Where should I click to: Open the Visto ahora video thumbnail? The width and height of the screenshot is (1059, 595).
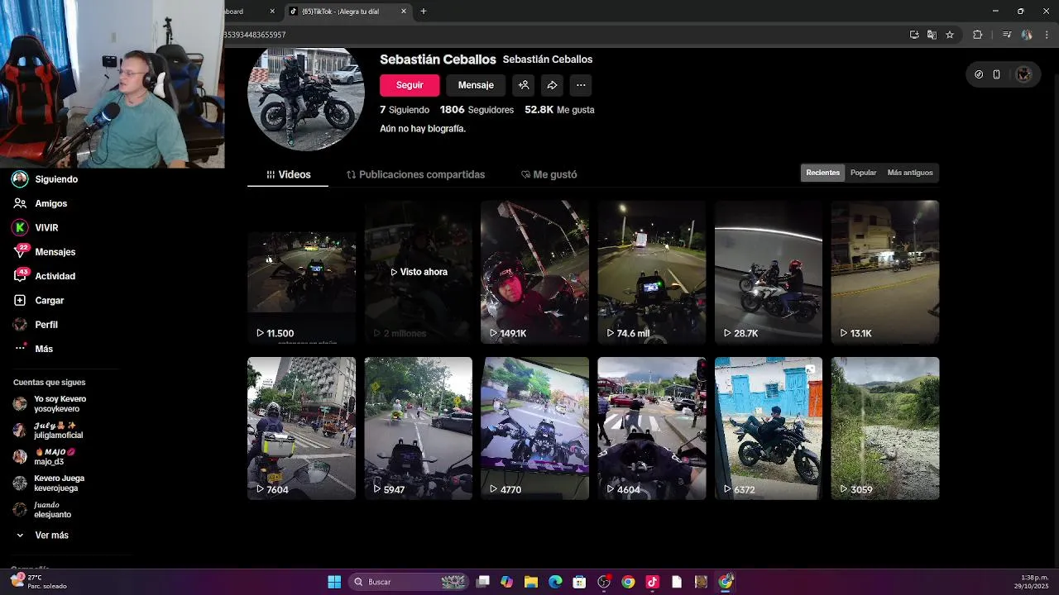[x=418, y=272]
